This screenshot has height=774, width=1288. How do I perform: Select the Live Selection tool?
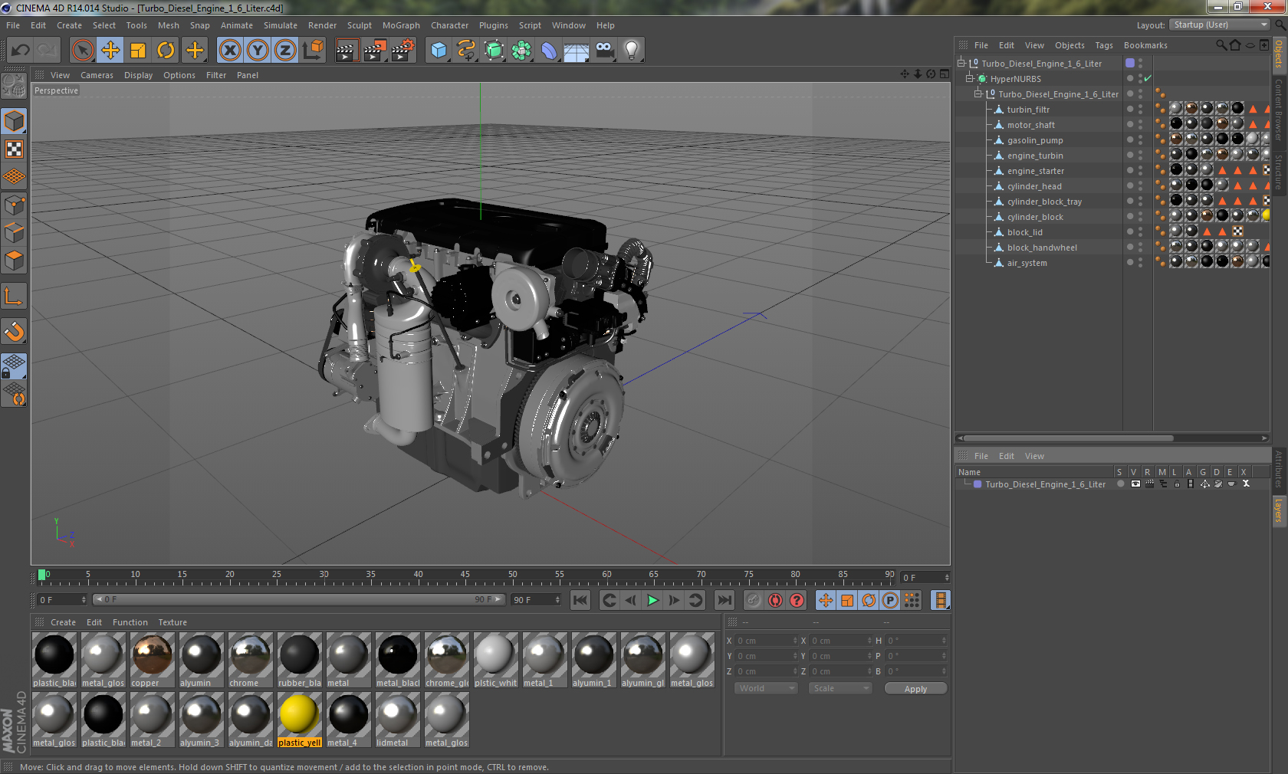(x=82, y=51)
